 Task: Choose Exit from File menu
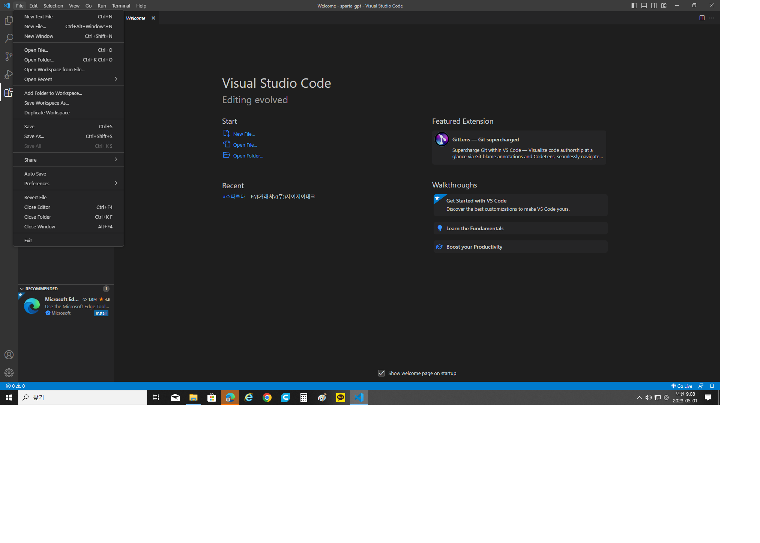click(69, 240)
